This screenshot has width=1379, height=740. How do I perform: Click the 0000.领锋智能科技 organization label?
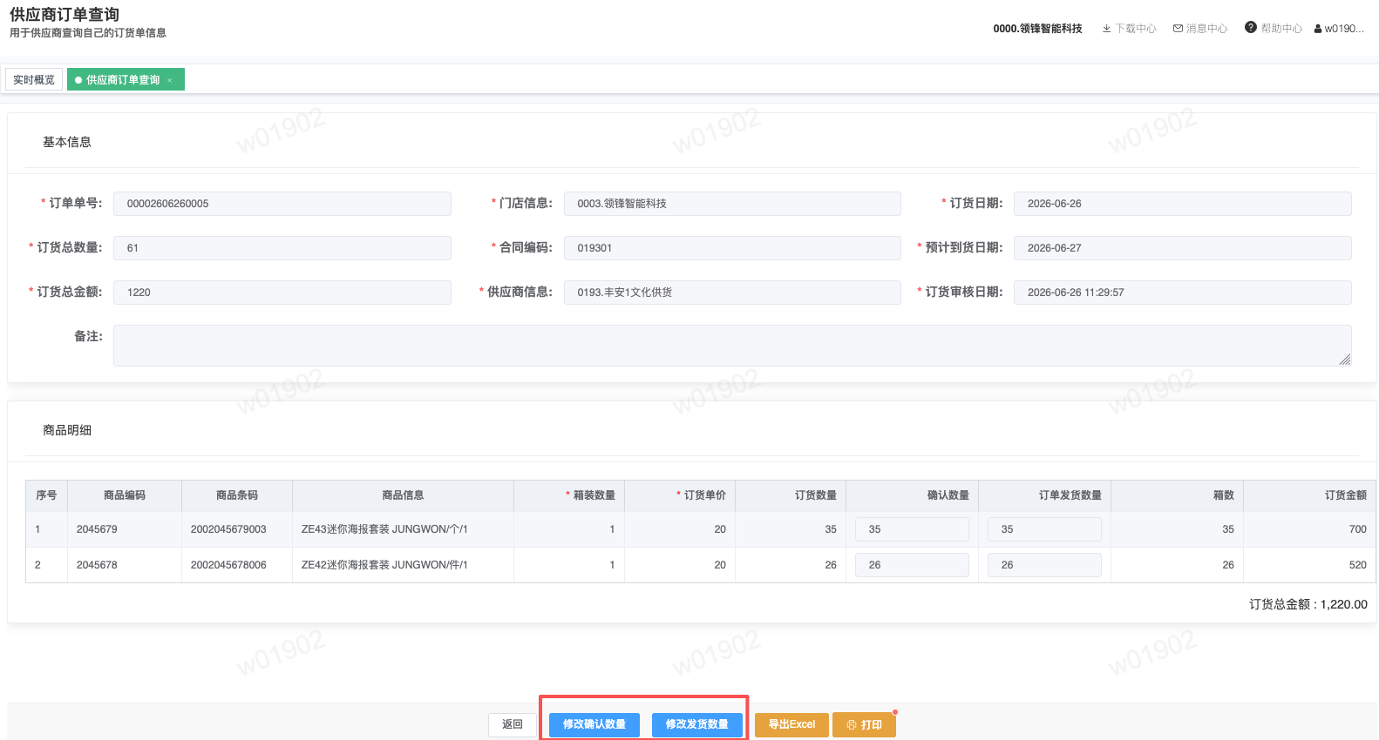click(1037, 29)
